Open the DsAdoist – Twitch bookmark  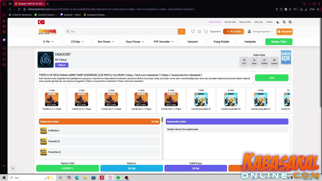click(x=71, y=15)
